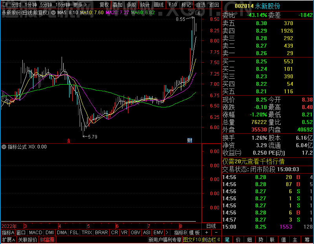Image resolution: width=314 pixels, height=244 pixels.
Task: Select the MACD indicator
Action: (35, 233)
